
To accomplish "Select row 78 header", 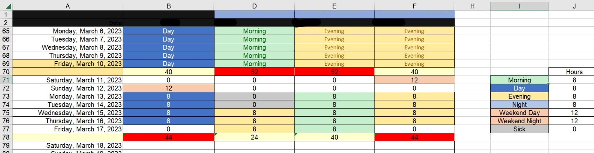I will click(6, 137).
